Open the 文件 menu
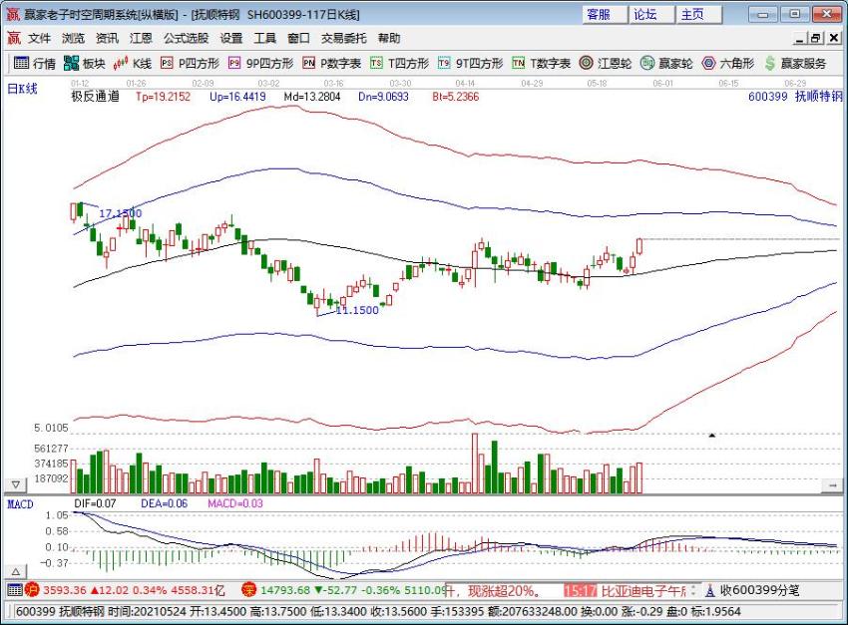 (x=40, y=38)
